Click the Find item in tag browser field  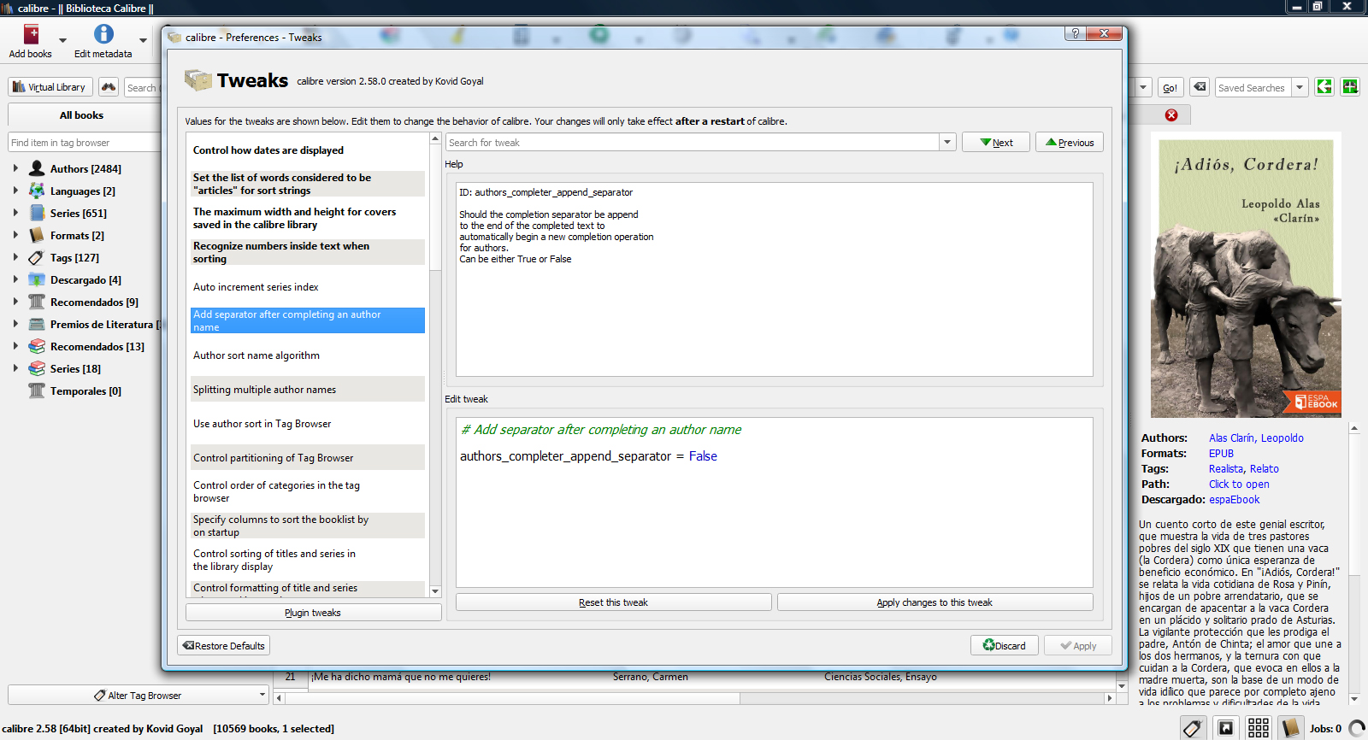coord(84,143)
